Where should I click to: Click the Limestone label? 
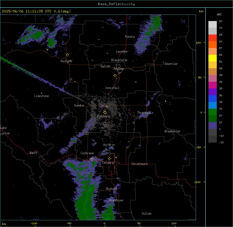[41, 96]
